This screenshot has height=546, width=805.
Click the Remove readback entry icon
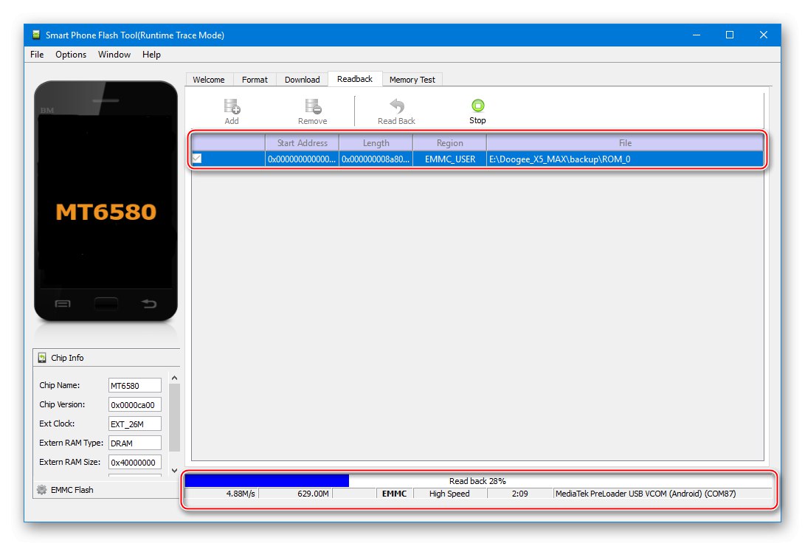313,106
